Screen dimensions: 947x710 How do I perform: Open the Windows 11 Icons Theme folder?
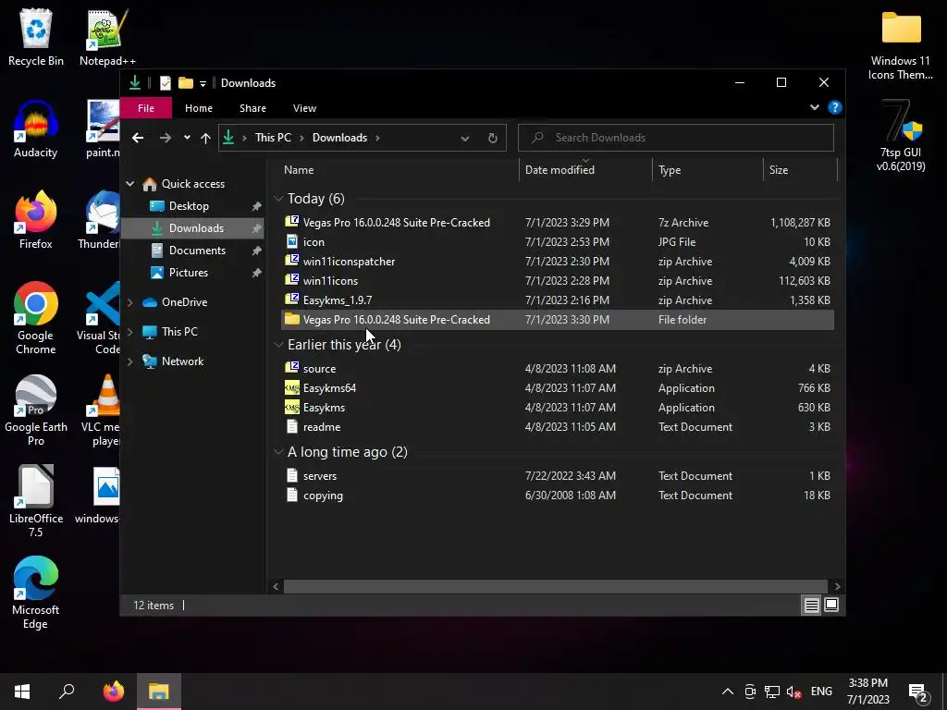(x=901, y=45)
